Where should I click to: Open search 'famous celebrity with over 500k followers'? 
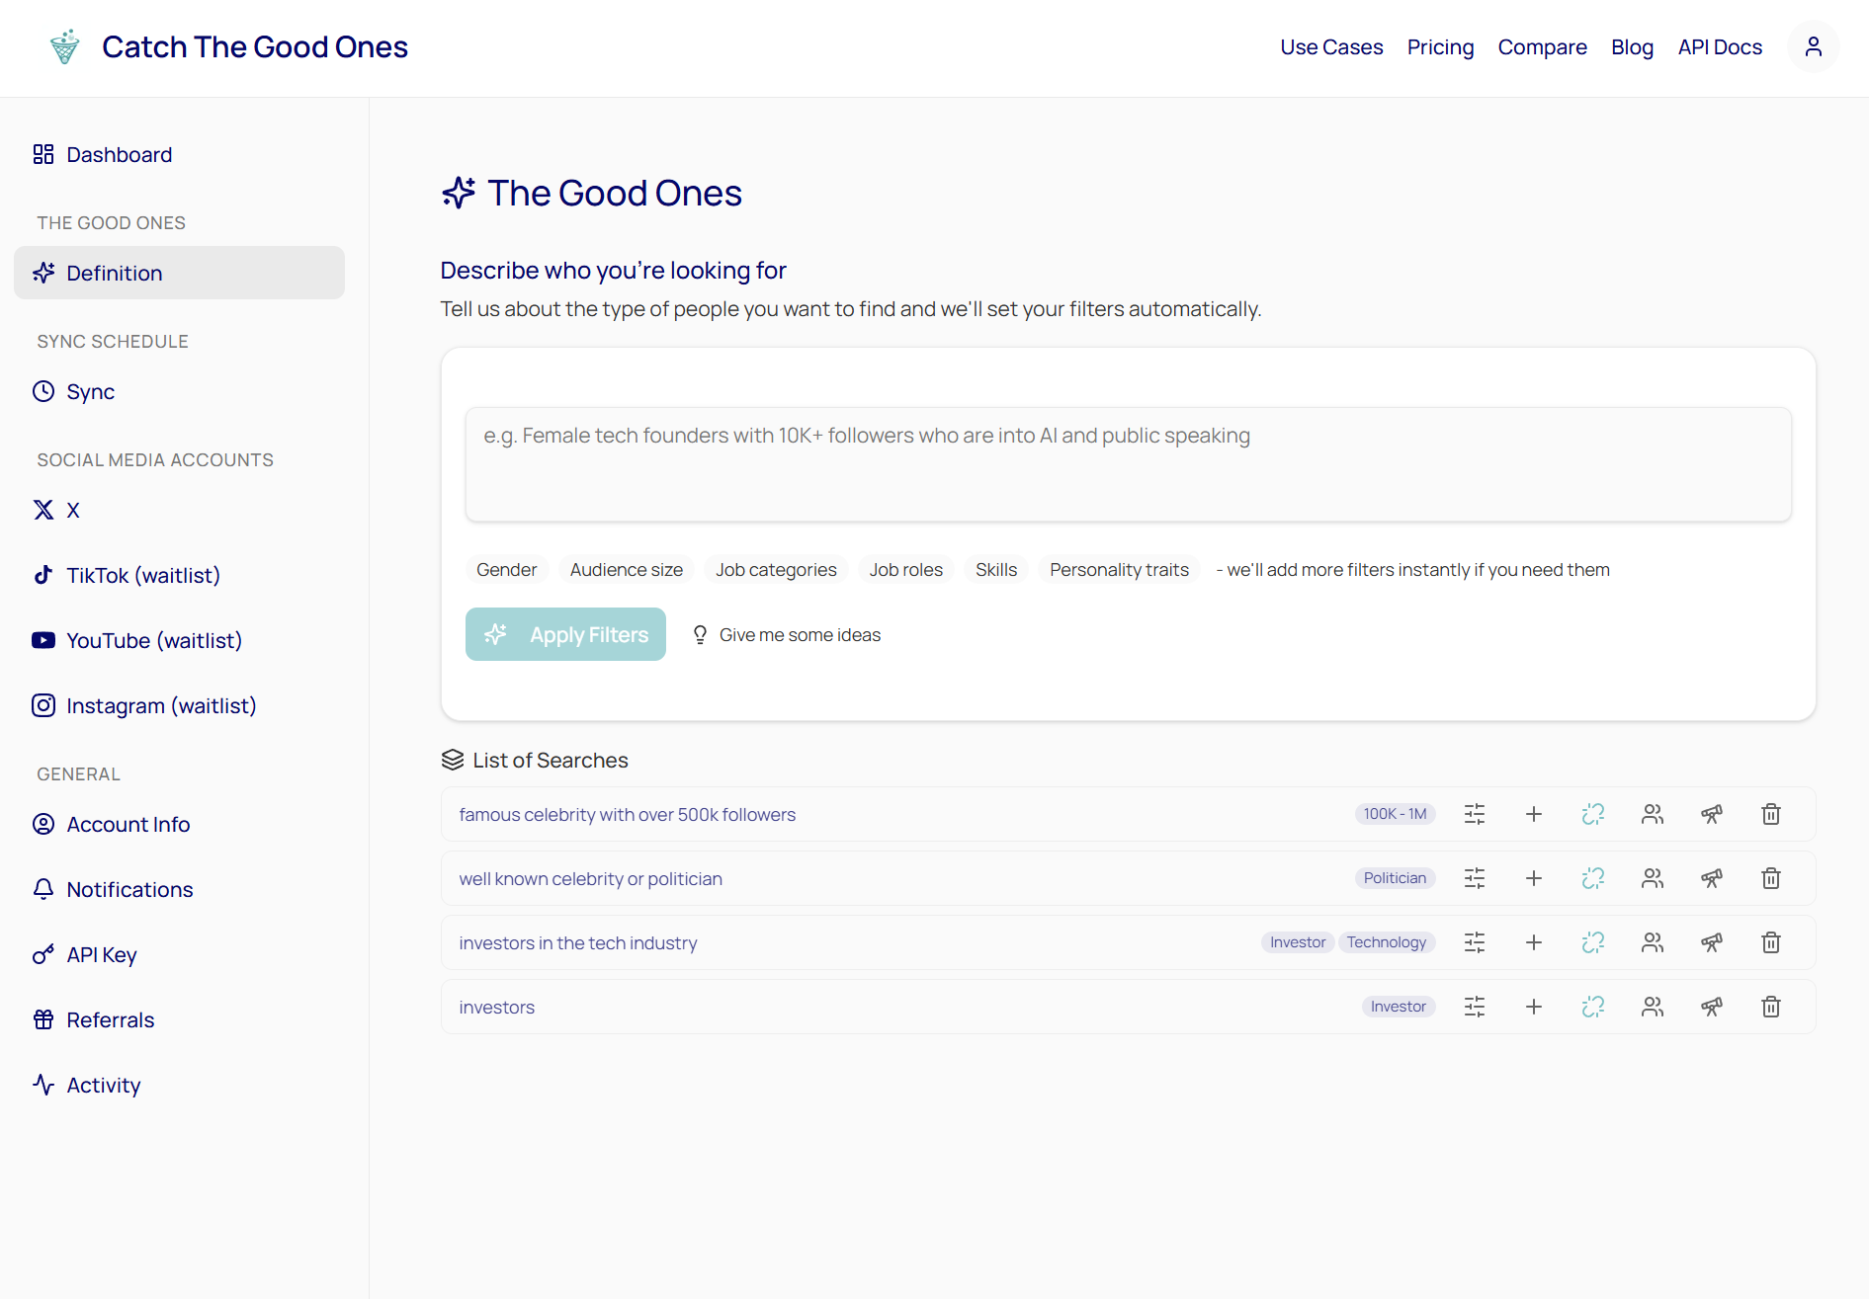(x=628, y=815)
